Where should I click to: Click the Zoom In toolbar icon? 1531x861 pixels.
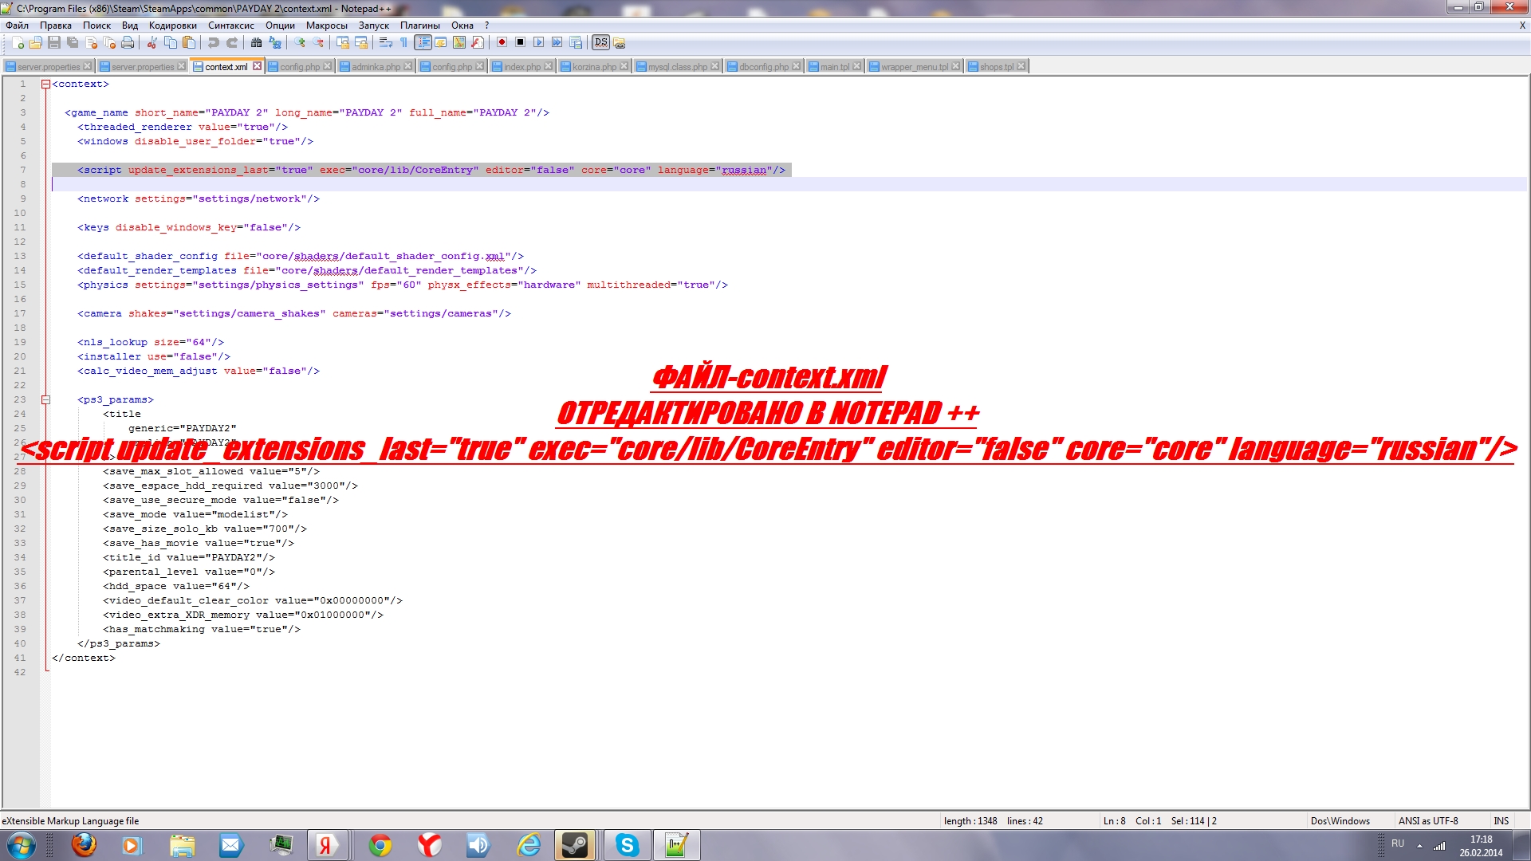pyautogui.click(x=300, y=43)
